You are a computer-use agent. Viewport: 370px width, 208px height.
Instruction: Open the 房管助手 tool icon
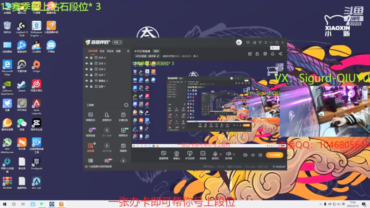coord(107,116)
